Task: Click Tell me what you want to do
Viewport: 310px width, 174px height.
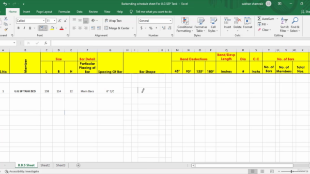Action: tap(154, 12)
